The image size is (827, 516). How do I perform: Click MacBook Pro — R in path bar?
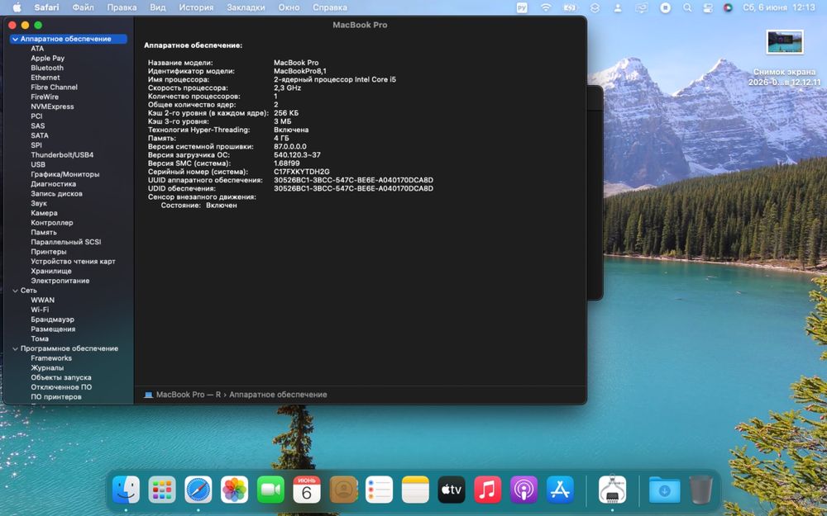(x=189, y=395)
